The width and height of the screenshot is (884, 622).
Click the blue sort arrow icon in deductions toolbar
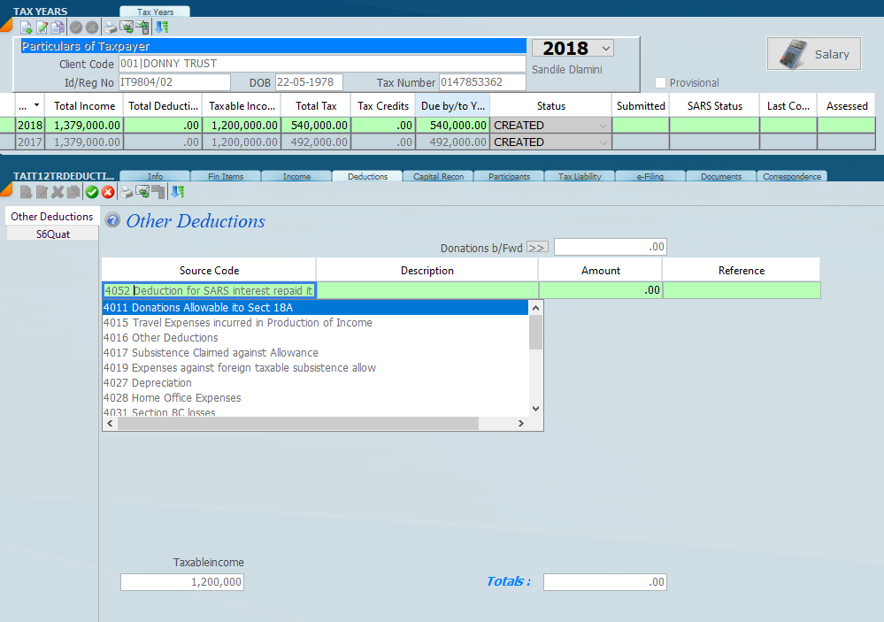pos(178,192)
